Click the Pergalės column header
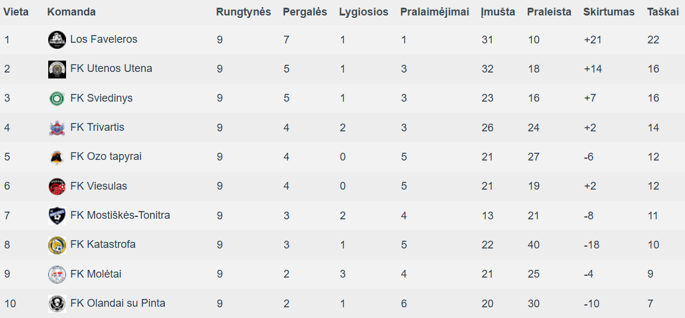 [305, 12]
